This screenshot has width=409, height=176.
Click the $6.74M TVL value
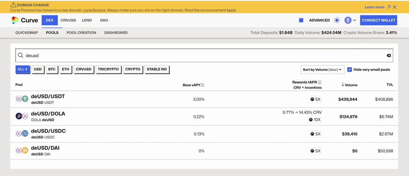pos(386,117)
